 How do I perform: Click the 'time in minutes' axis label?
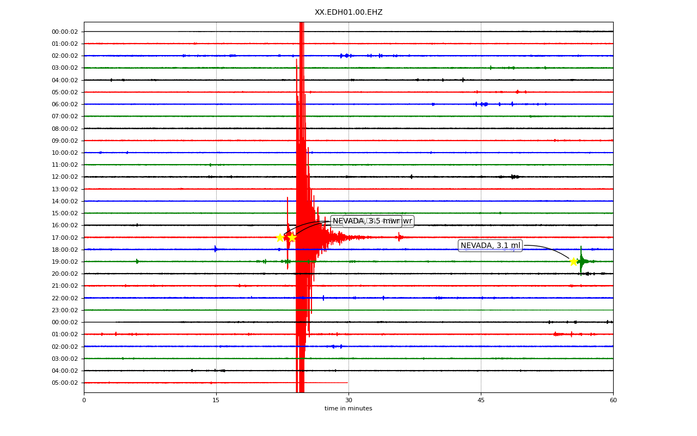348,409
